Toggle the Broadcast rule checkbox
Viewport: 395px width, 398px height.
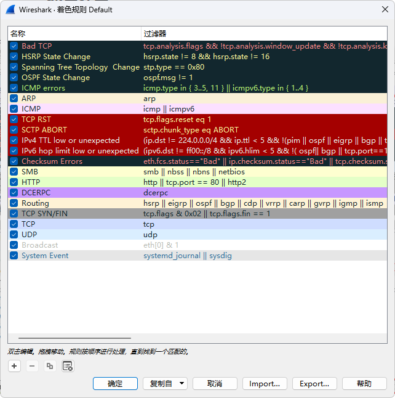14,245
